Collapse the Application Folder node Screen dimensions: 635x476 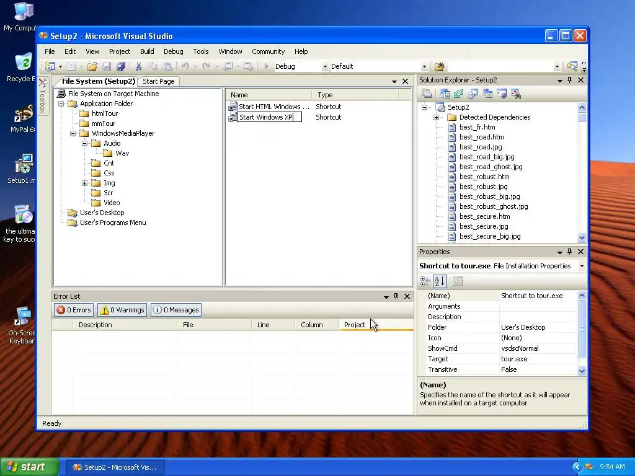point(61,104)
